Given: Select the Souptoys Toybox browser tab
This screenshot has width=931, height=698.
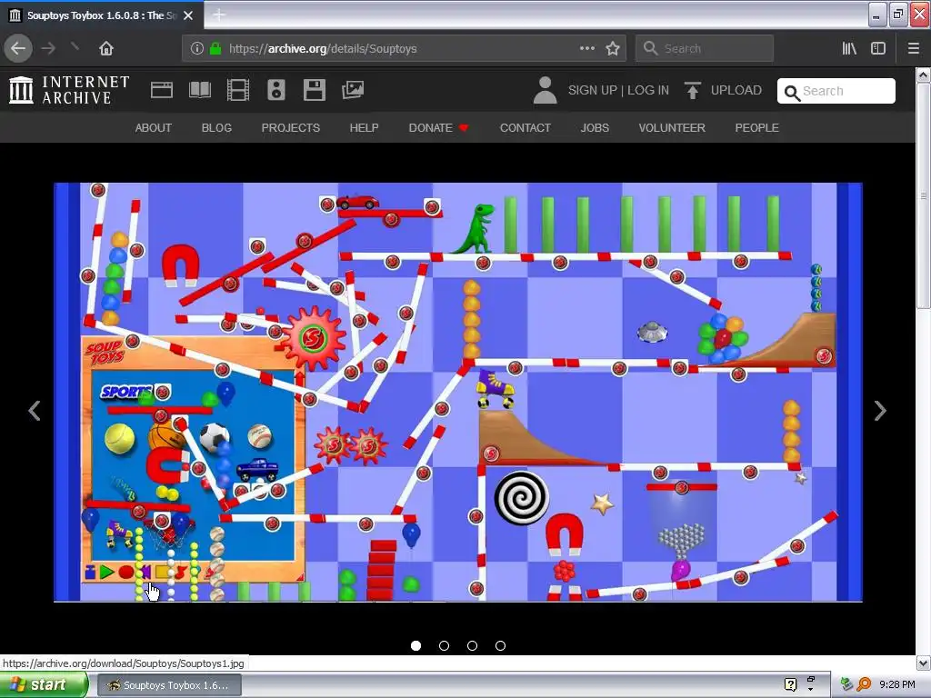Looking at the screenshot, I should click(x=102, y=15).
